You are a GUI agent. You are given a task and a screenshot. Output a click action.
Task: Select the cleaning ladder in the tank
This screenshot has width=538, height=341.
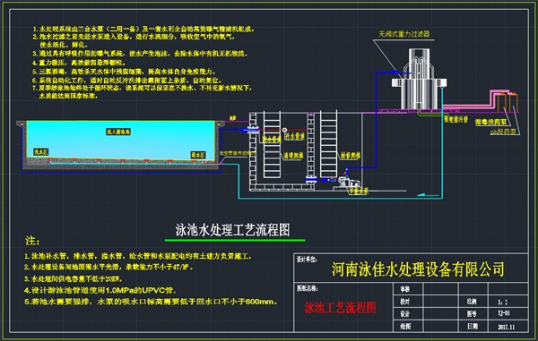pyautogui.click(x=272, y=144)
